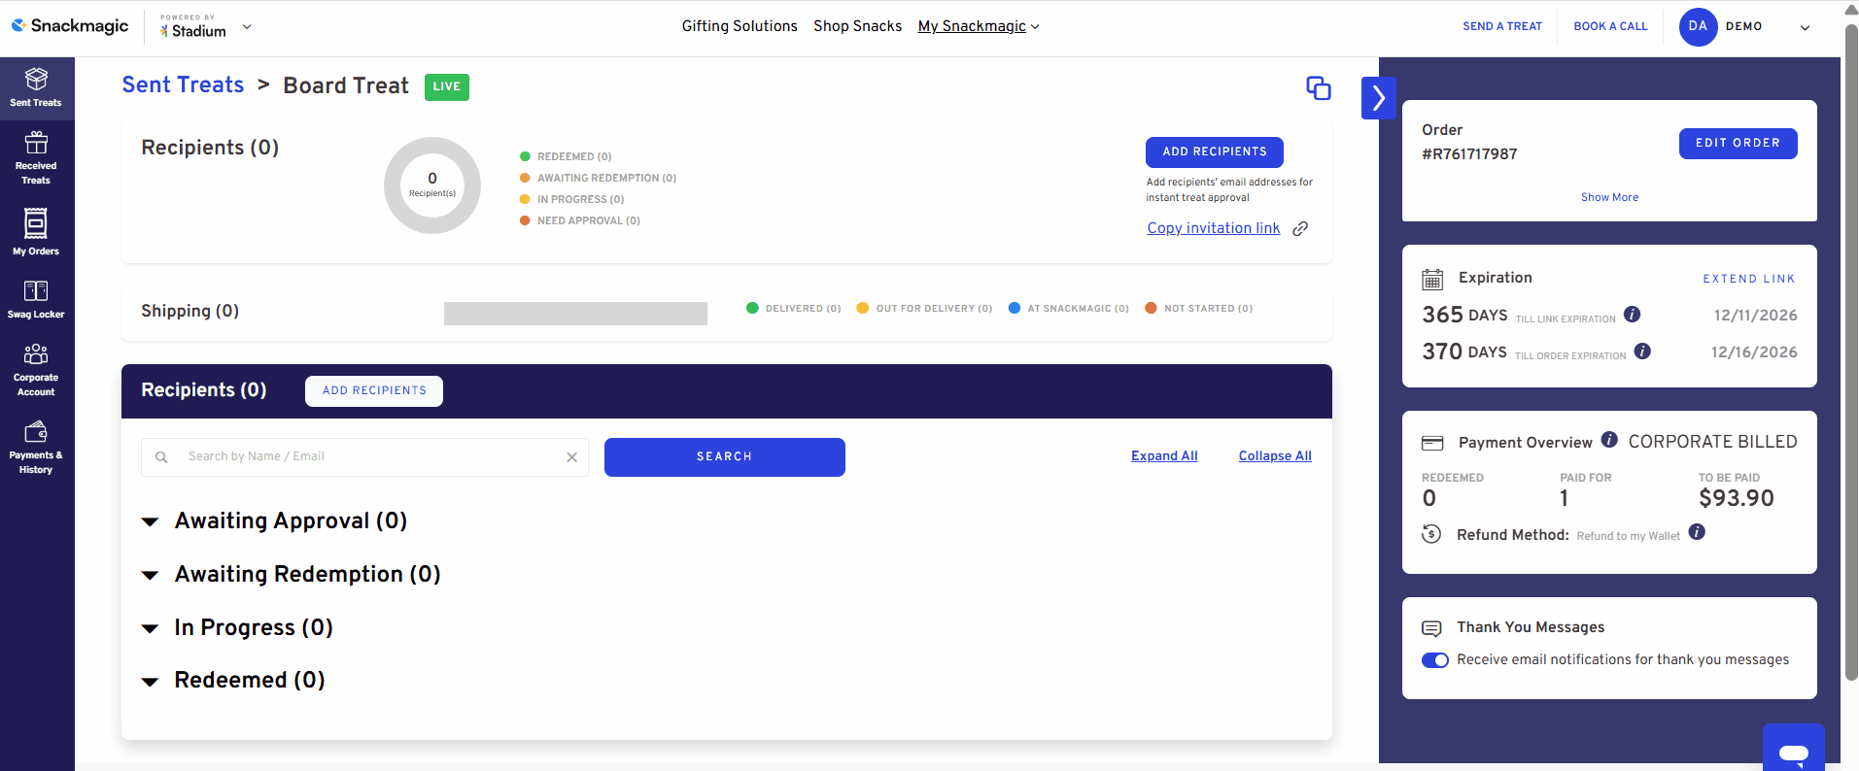Go to Gifting Solutions menu
Screen dimensions: 1859x771
point(739,26)
